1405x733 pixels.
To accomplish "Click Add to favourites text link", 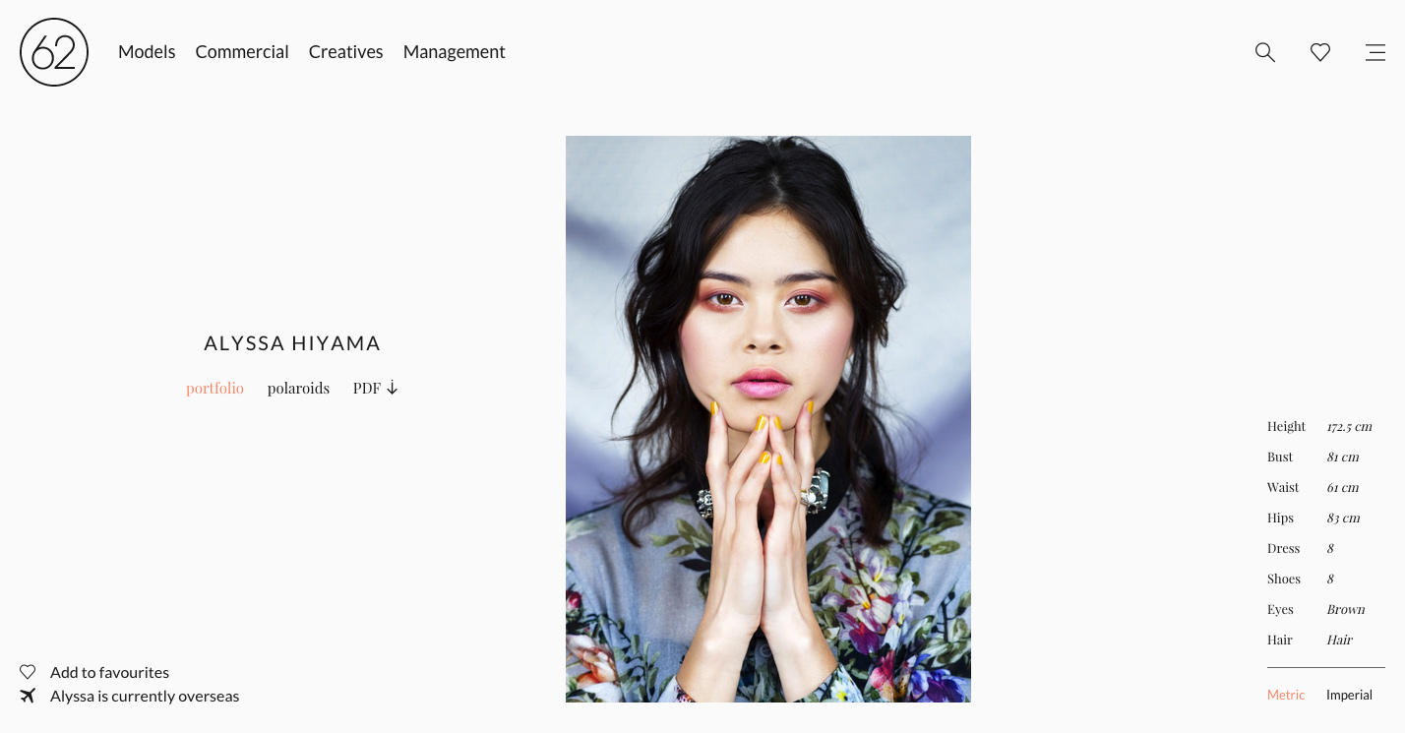I will tap(109, 672).
